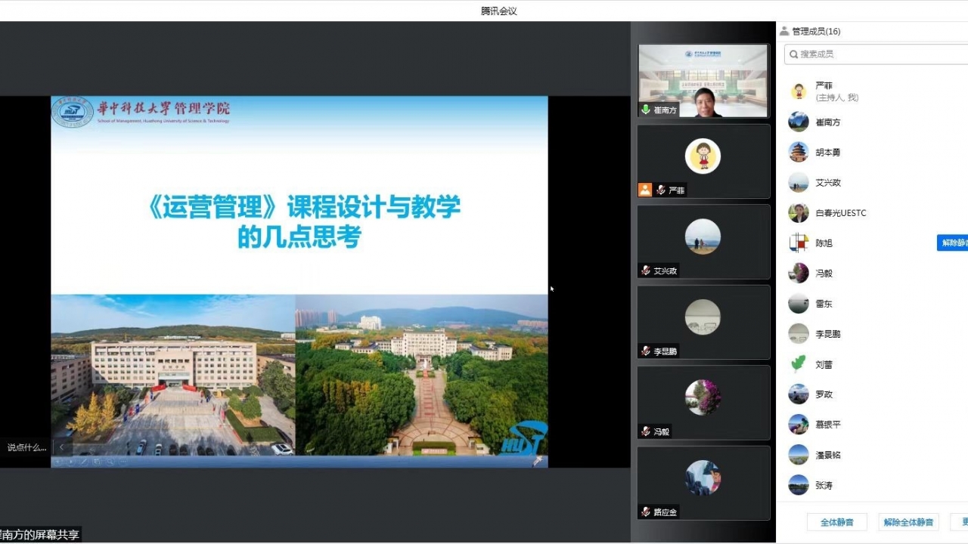Toggle 冯毅's microphone mute on video tile
The image size is (968, 544).
point(645,431)
